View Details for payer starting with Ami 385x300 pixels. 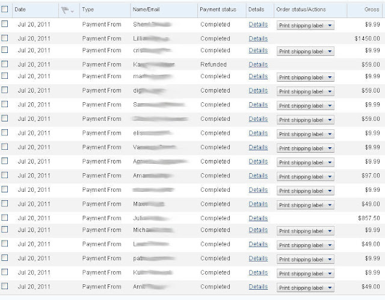click(x=258, y=287)
